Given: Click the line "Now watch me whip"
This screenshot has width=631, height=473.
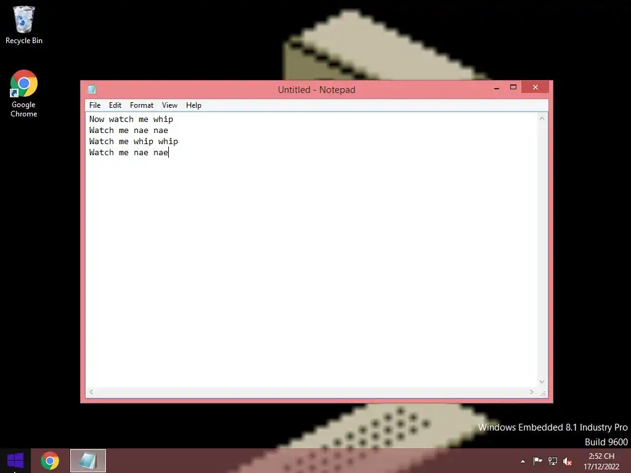Looking at the screenshot, I should click(x=131, y=119).
